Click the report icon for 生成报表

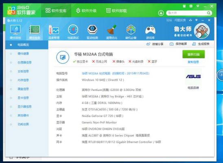[x=194, y=44]
